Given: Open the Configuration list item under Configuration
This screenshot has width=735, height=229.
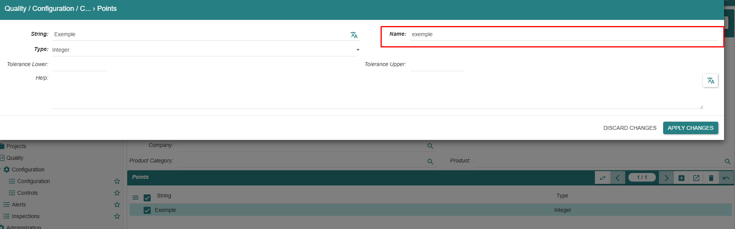Looking at the screenshot, I should coord(34,181).
